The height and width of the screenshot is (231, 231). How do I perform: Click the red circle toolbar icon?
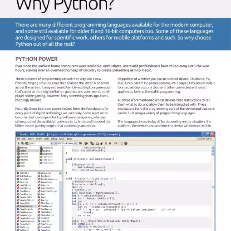[x=106, y=143]
